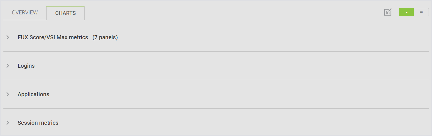Switch to the double-line layout button
This screenshot has height=136, width=432.
tap(421, 12)
